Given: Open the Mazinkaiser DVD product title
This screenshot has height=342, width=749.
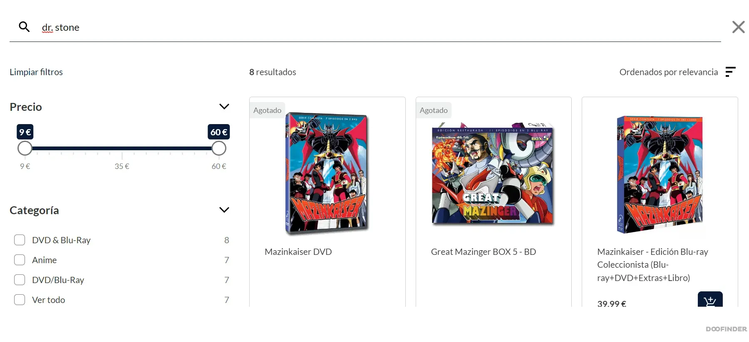Looking at the screenshot, I should 298,252.
